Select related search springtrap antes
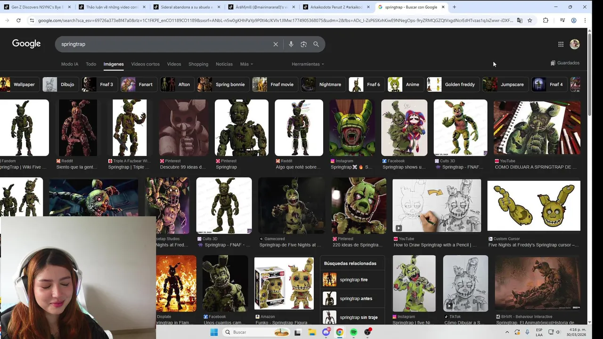This screenshot has width=603, height=339. 352,299
